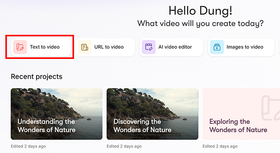
Task: Click the Recent projects heading
Action: click(x=36, y=76)
